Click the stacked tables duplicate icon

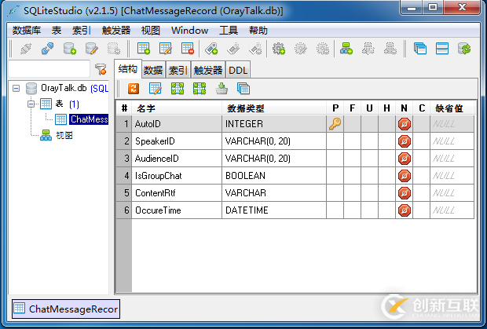[x=243, y=89]
